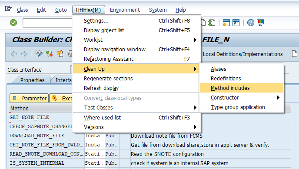The image size is (299, 169).
Task: Select Redefinitions in Clean Up submenu
Action: [241, 79]
